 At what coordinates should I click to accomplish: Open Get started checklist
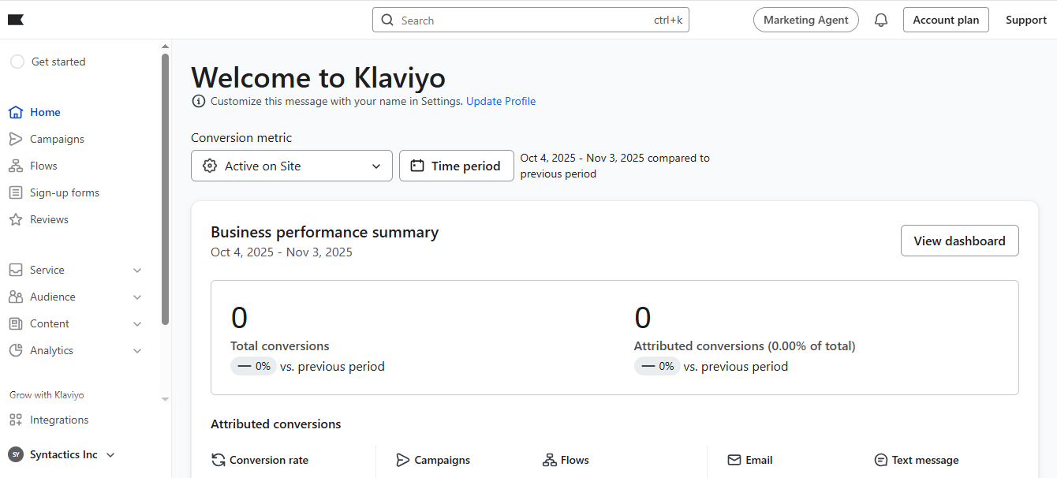coord(58,62)
